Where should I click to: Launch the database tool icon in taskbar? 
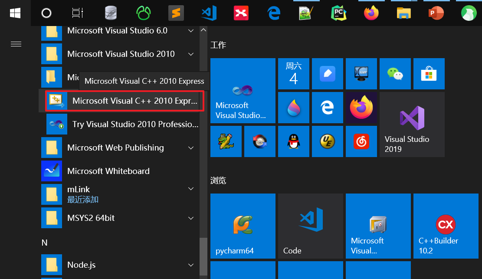111,13
